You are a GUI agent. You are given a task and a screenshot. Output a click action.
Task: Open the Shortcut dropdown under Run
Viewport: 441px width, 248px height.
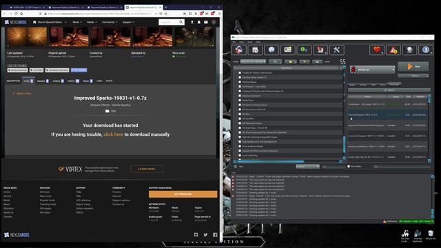point(413,76)
